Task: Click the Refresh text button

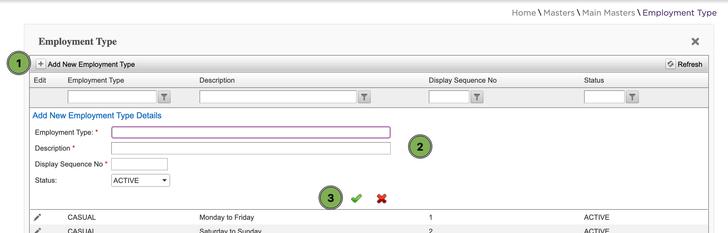Action: 690,64
